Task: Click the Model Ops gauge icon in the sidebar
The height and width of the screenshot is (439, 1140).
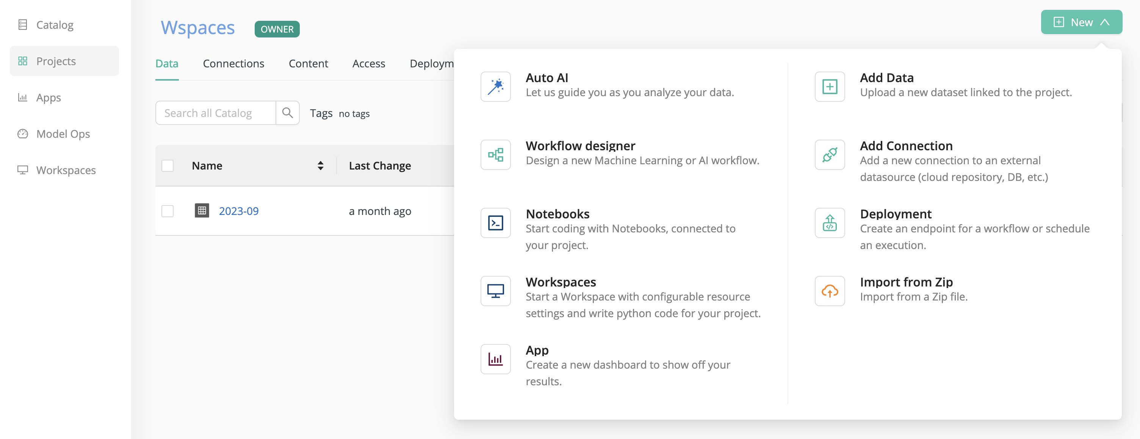Action: coord(23,134)
